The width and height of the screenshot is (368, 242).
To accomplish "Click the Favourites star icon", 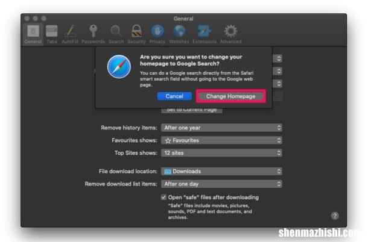I will tap(168, 140).
